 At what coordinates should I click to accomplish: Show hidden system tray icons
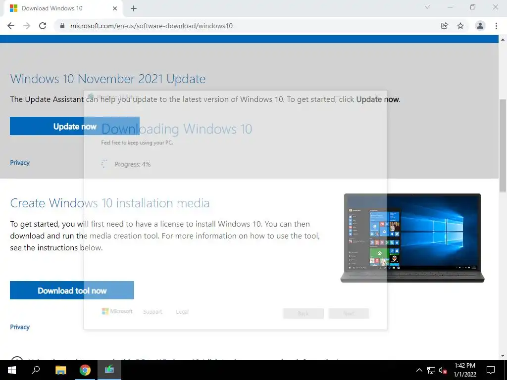pyautogui.click(x=419, y=370)
